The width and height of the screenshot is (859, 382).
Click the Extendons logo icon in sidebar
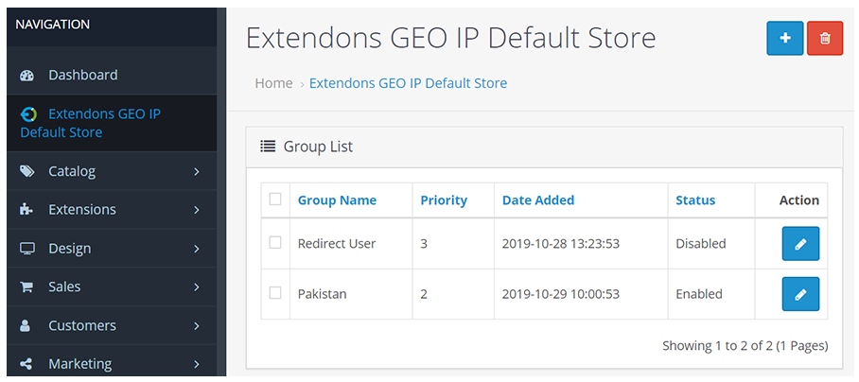click(x=28, y=113)
